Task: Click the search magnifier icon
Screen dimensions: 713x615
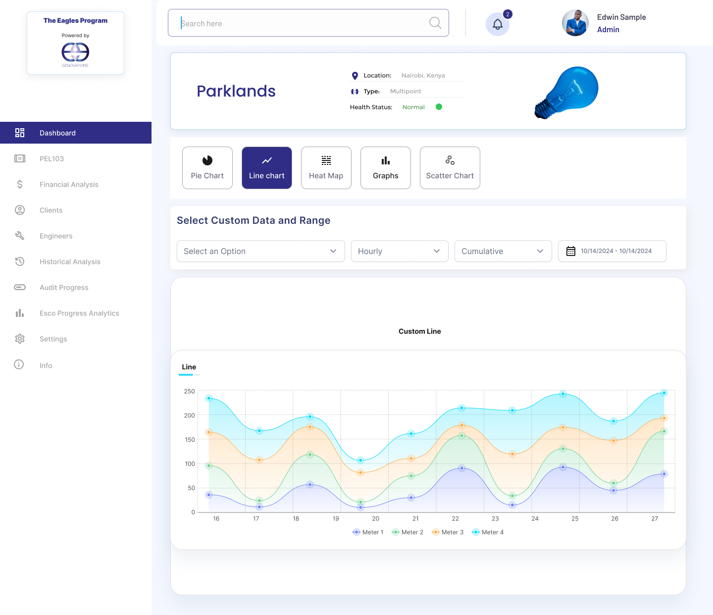Action: click(435, 23)
